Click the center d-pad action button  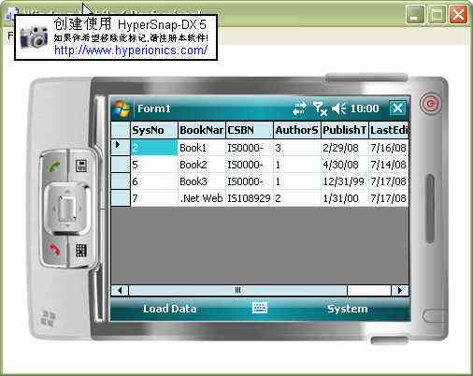point(67,208)
